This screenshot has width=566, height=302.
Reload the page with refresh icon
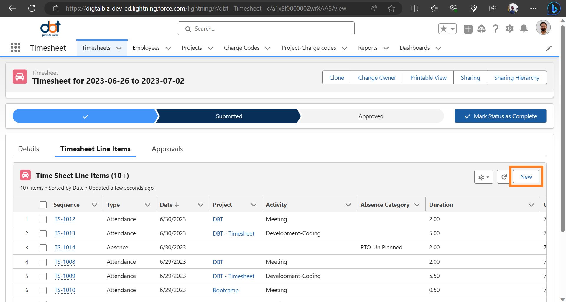click(32, 8)
